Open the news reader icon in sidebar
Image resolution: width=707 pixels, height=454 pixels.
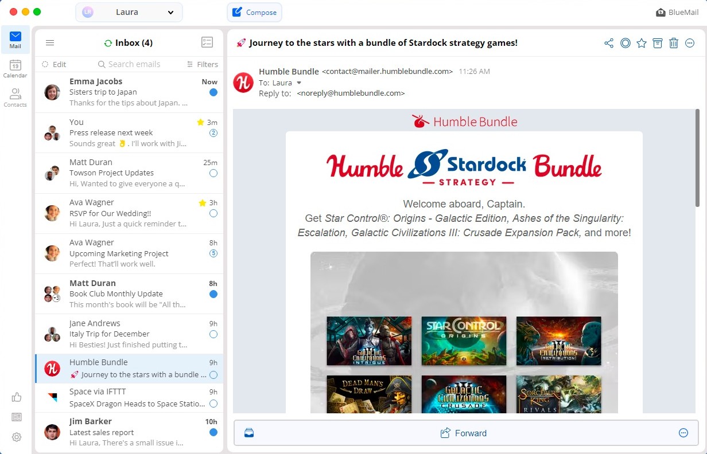tap(17, 417)
